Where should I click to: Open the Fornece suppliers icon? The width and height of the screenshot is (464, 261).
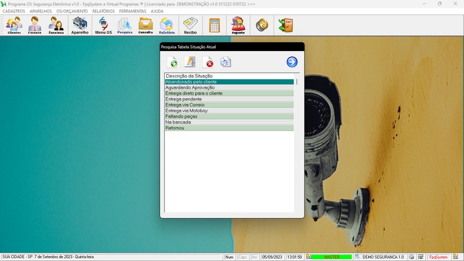coord(35,26)
